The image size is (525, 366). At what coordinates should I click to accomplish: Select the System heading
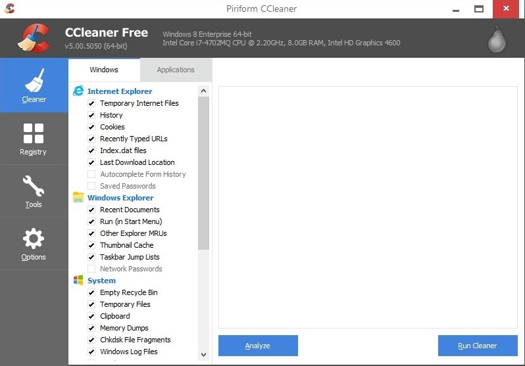tap(101, 281)
